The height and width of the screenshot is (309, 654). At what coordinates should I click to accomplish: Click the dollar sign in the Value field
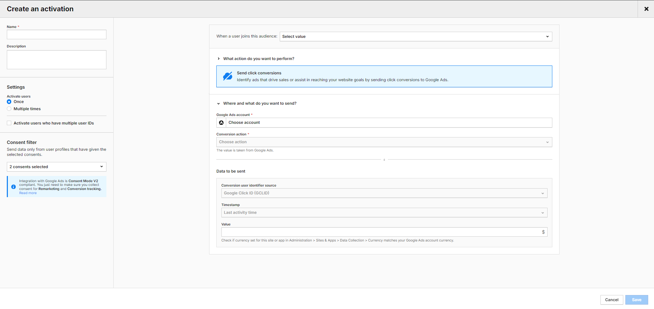(543, 232)
